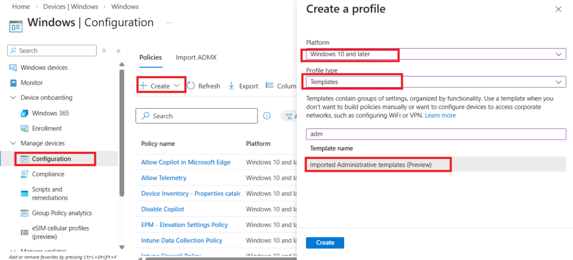Click the Refresh toolbar button
Image resolution: width=573 pixels, height=260 pixels.
coord(204,86)
